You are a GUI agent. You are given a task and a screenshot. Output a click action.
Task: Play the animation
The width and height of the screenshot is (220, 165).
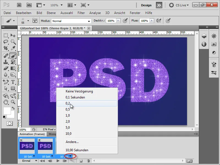click(58, 161)
